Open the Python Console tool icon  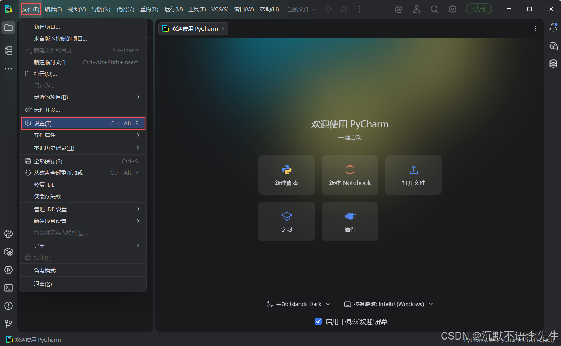point(8,234)
